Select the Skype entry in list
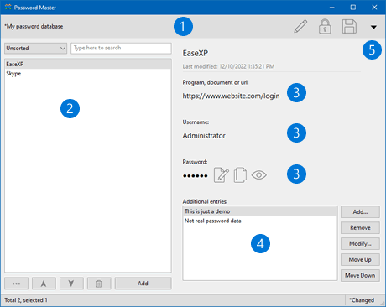This screenshot has height=307, width=386. [x=88, y=74]
